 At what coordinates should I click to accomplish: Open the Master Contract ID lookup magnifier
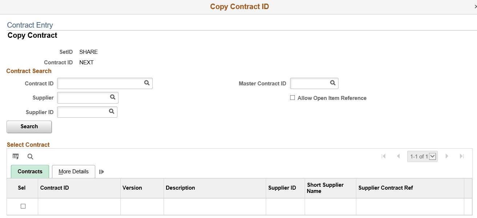point(332,83)
